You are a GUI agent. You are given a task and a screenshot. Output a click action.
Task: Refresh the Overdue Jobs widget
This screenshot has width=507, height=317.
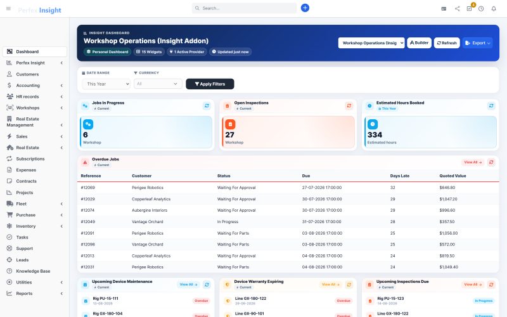click(491, 162)
